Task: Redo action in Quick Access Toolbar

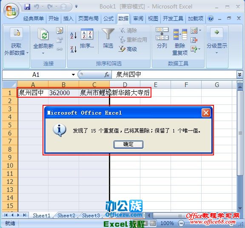Action: (50, 7)
